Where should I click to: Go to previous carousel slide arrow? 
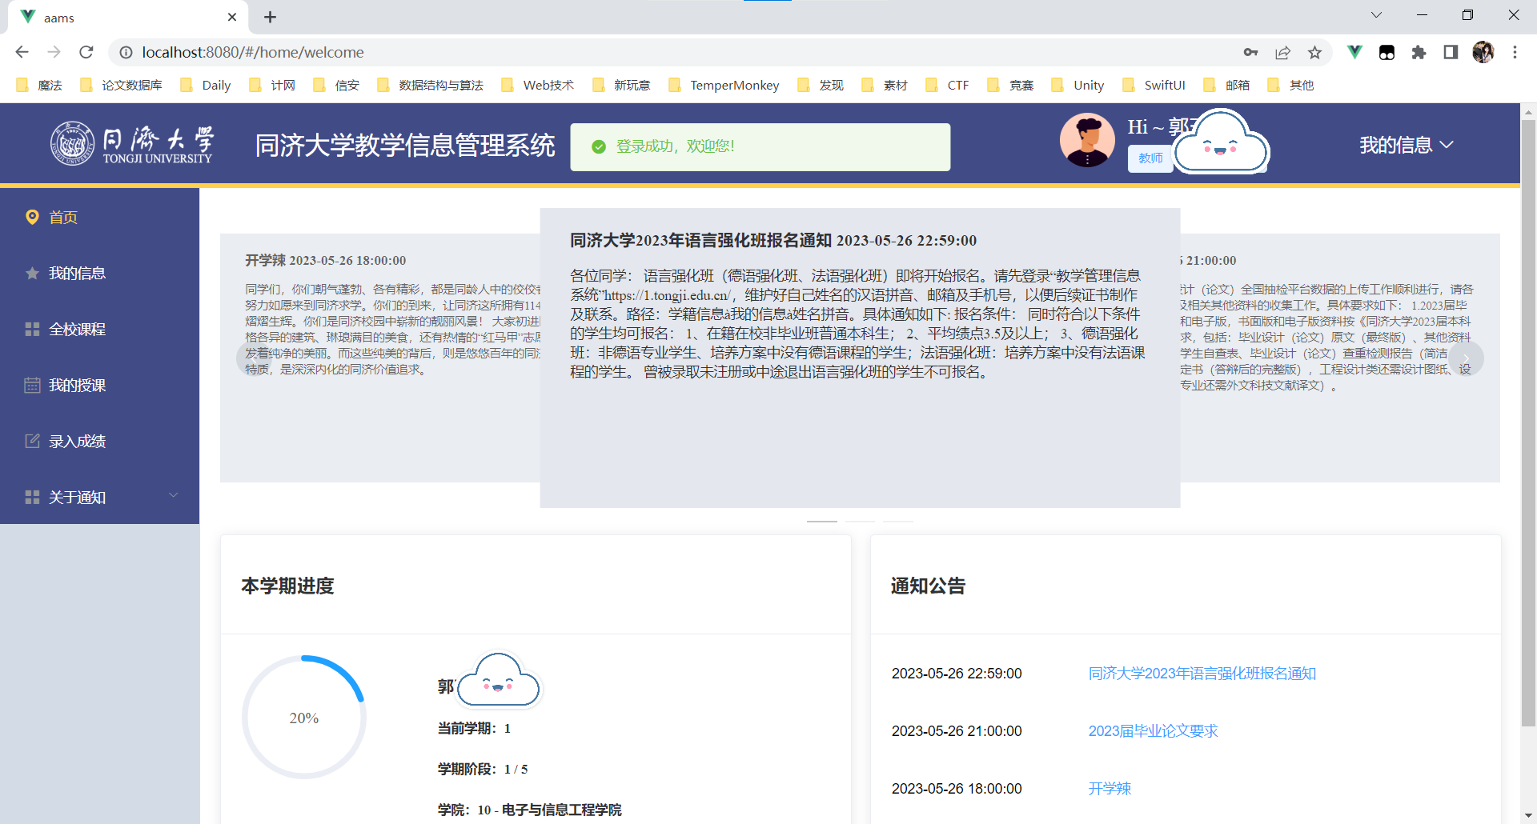pos(253,358)
